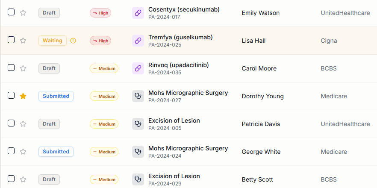The width and height of the screenshot is (377, 188).
Task: Star the Lisa Hall Tremfya request
Action: coord(23,41)
